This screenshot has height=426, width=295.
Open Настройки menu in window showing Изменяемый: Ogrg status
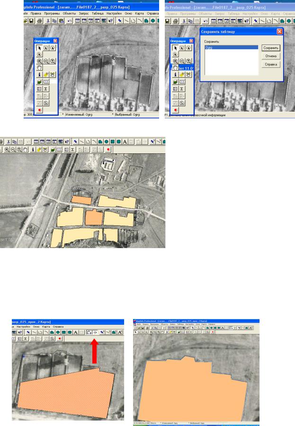pos(114,13)
